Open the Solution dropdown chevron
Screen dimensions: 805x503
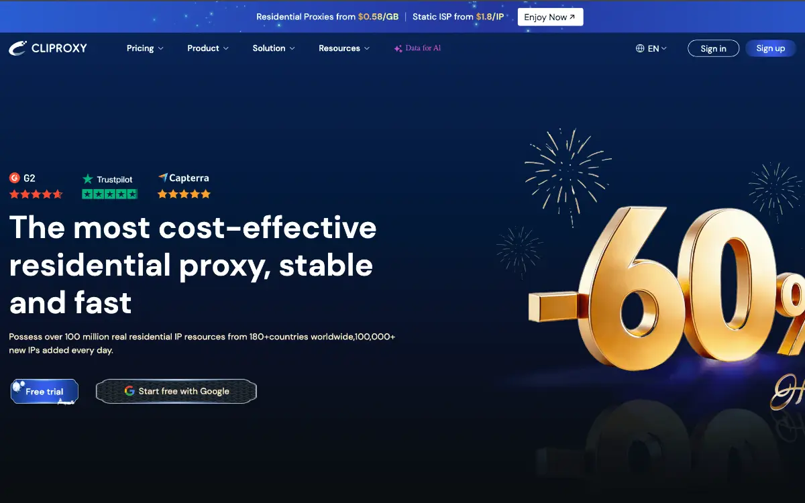point(292,48)
